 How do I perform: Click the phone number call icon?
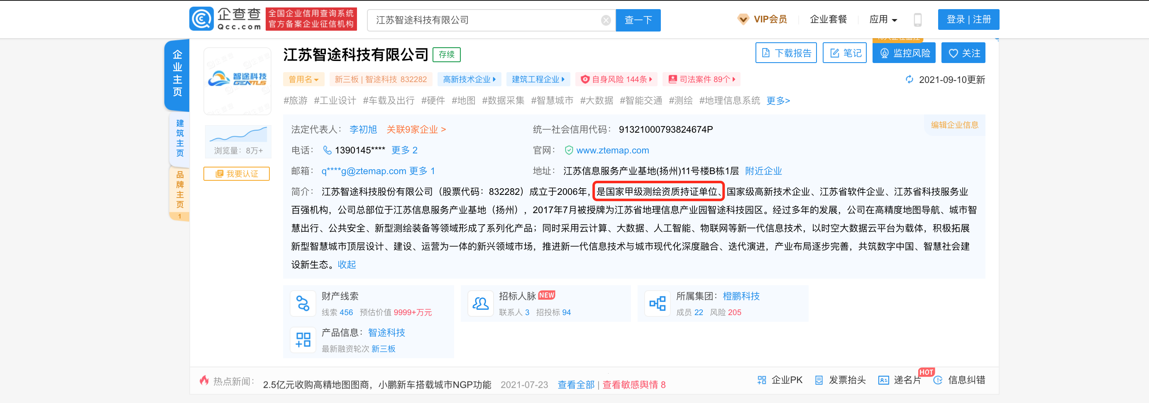(x=327, y=151)
